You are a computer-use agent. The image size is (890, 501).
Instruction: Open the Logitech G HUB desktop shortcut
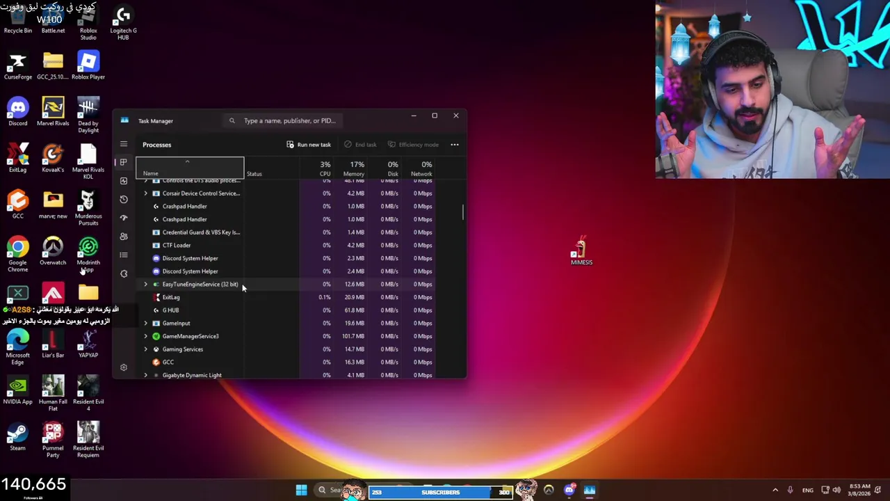[123, 23]
